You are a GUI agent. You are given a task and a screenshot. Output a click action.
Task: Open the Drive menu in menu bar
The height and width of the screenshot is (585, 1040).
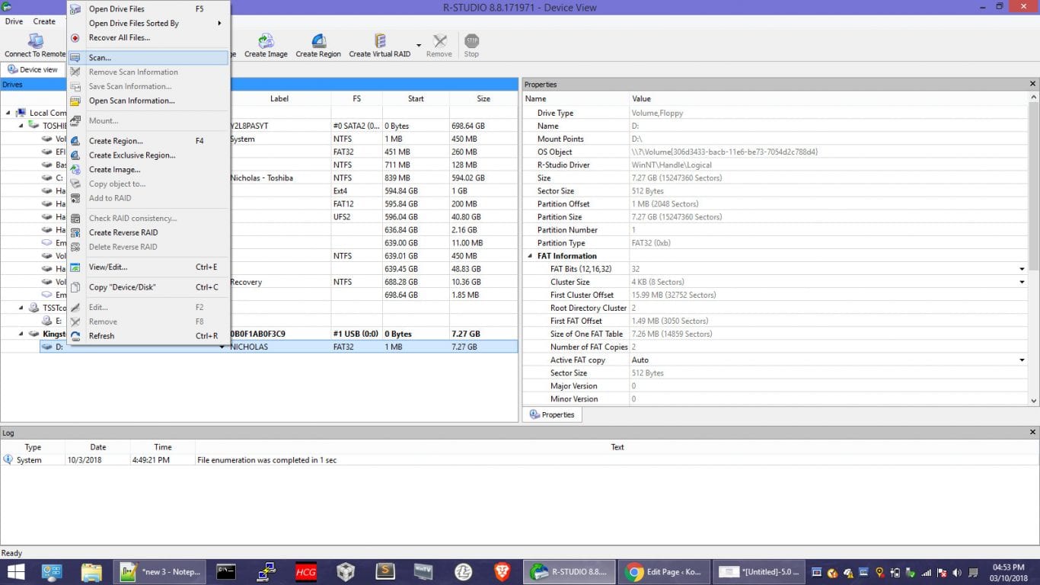14,21
